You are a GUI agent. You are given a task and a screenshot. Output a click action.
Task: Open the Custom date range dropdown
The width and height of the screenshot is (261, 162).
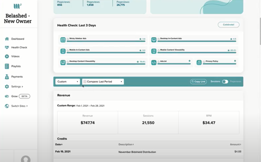pyautogui.click(x=68, y=82)
